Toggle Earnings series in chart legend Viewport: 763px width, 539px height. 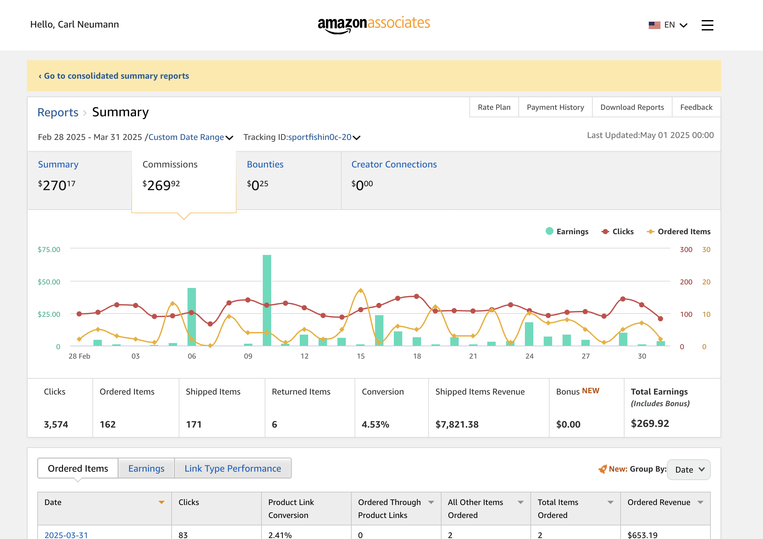(x=567, y=231)
